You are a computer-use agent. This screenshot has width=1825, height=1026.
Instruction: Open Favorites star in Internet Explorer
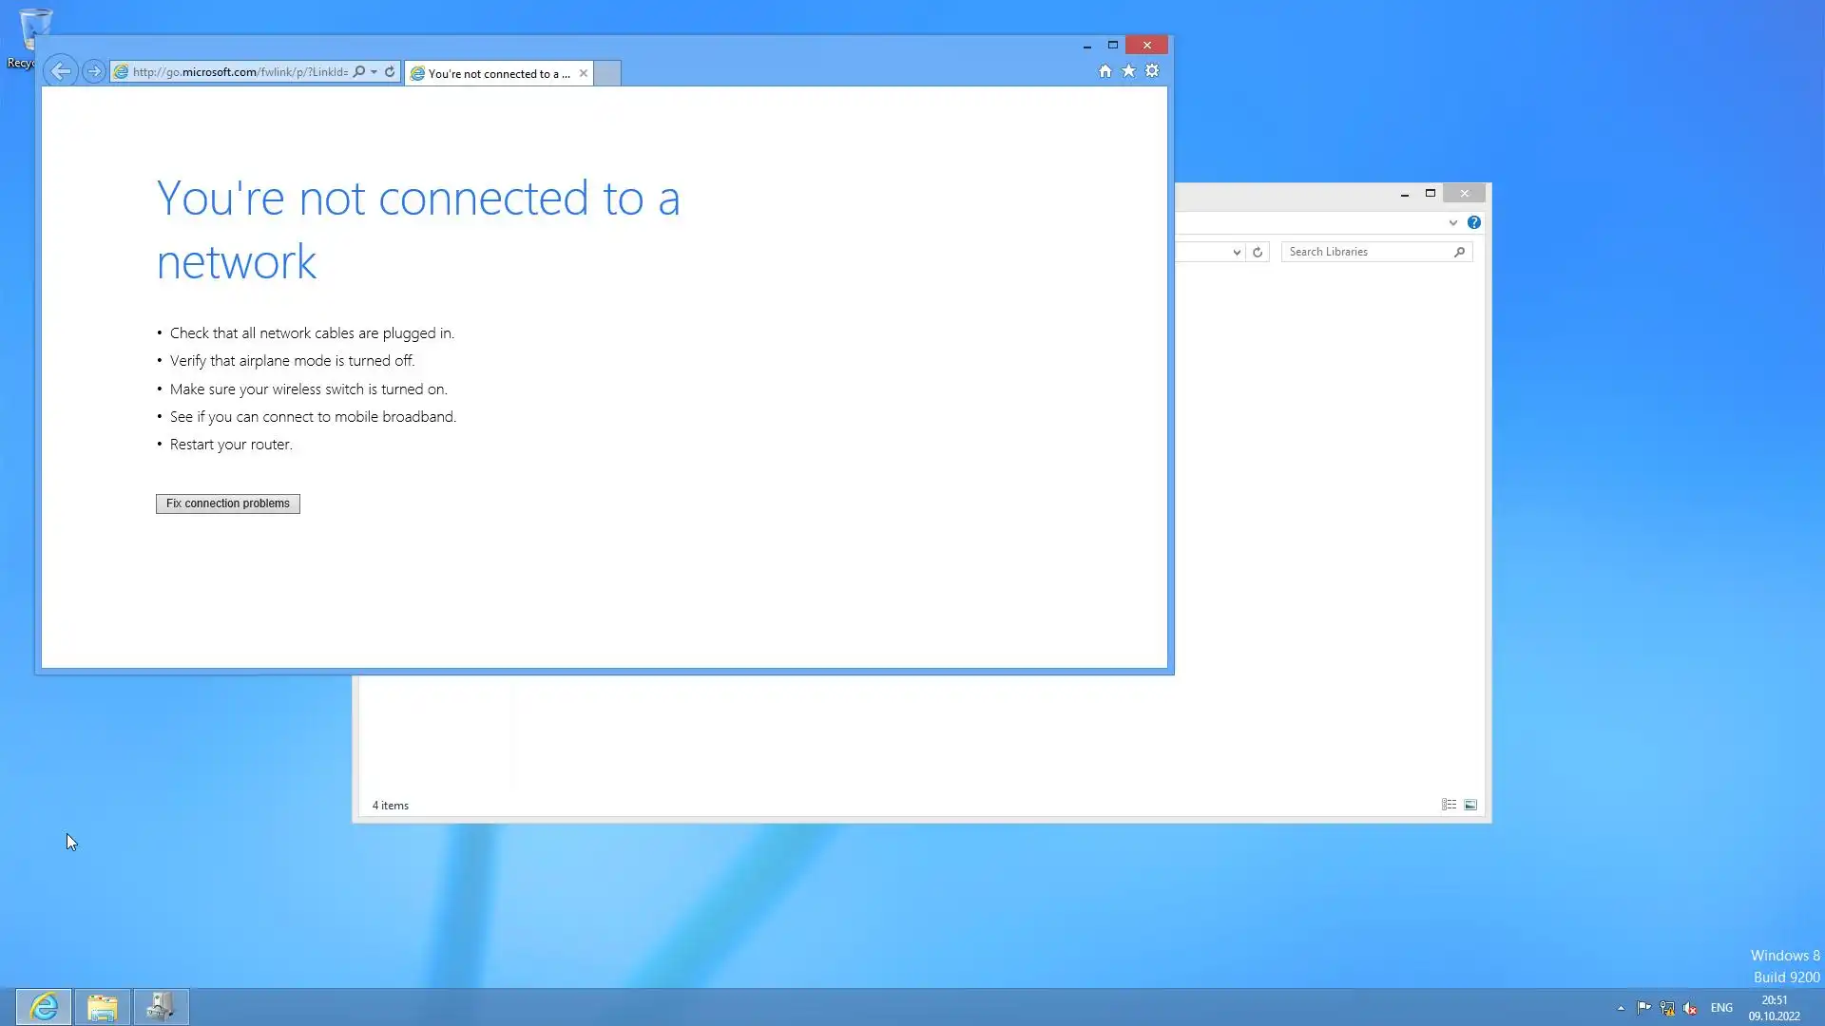click(1128, 71)
